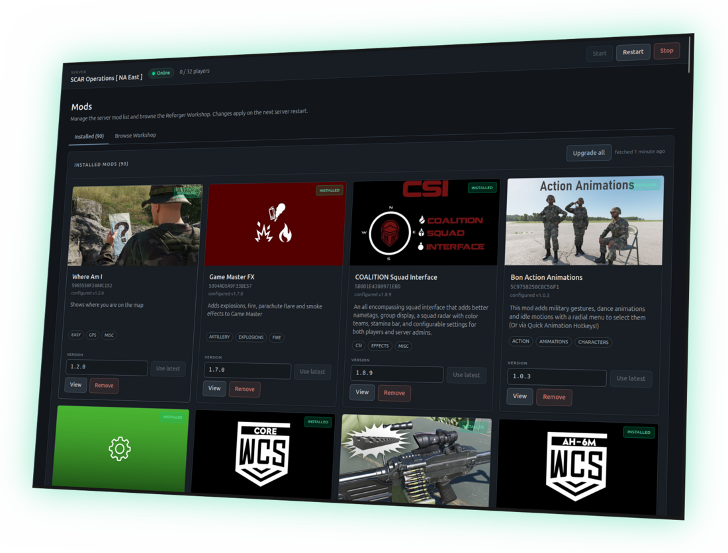Image resolution: width=728 pixels, height=553 pixels.
Task: View the COALITION Squad Interface mod
Action: click(361, 392)
